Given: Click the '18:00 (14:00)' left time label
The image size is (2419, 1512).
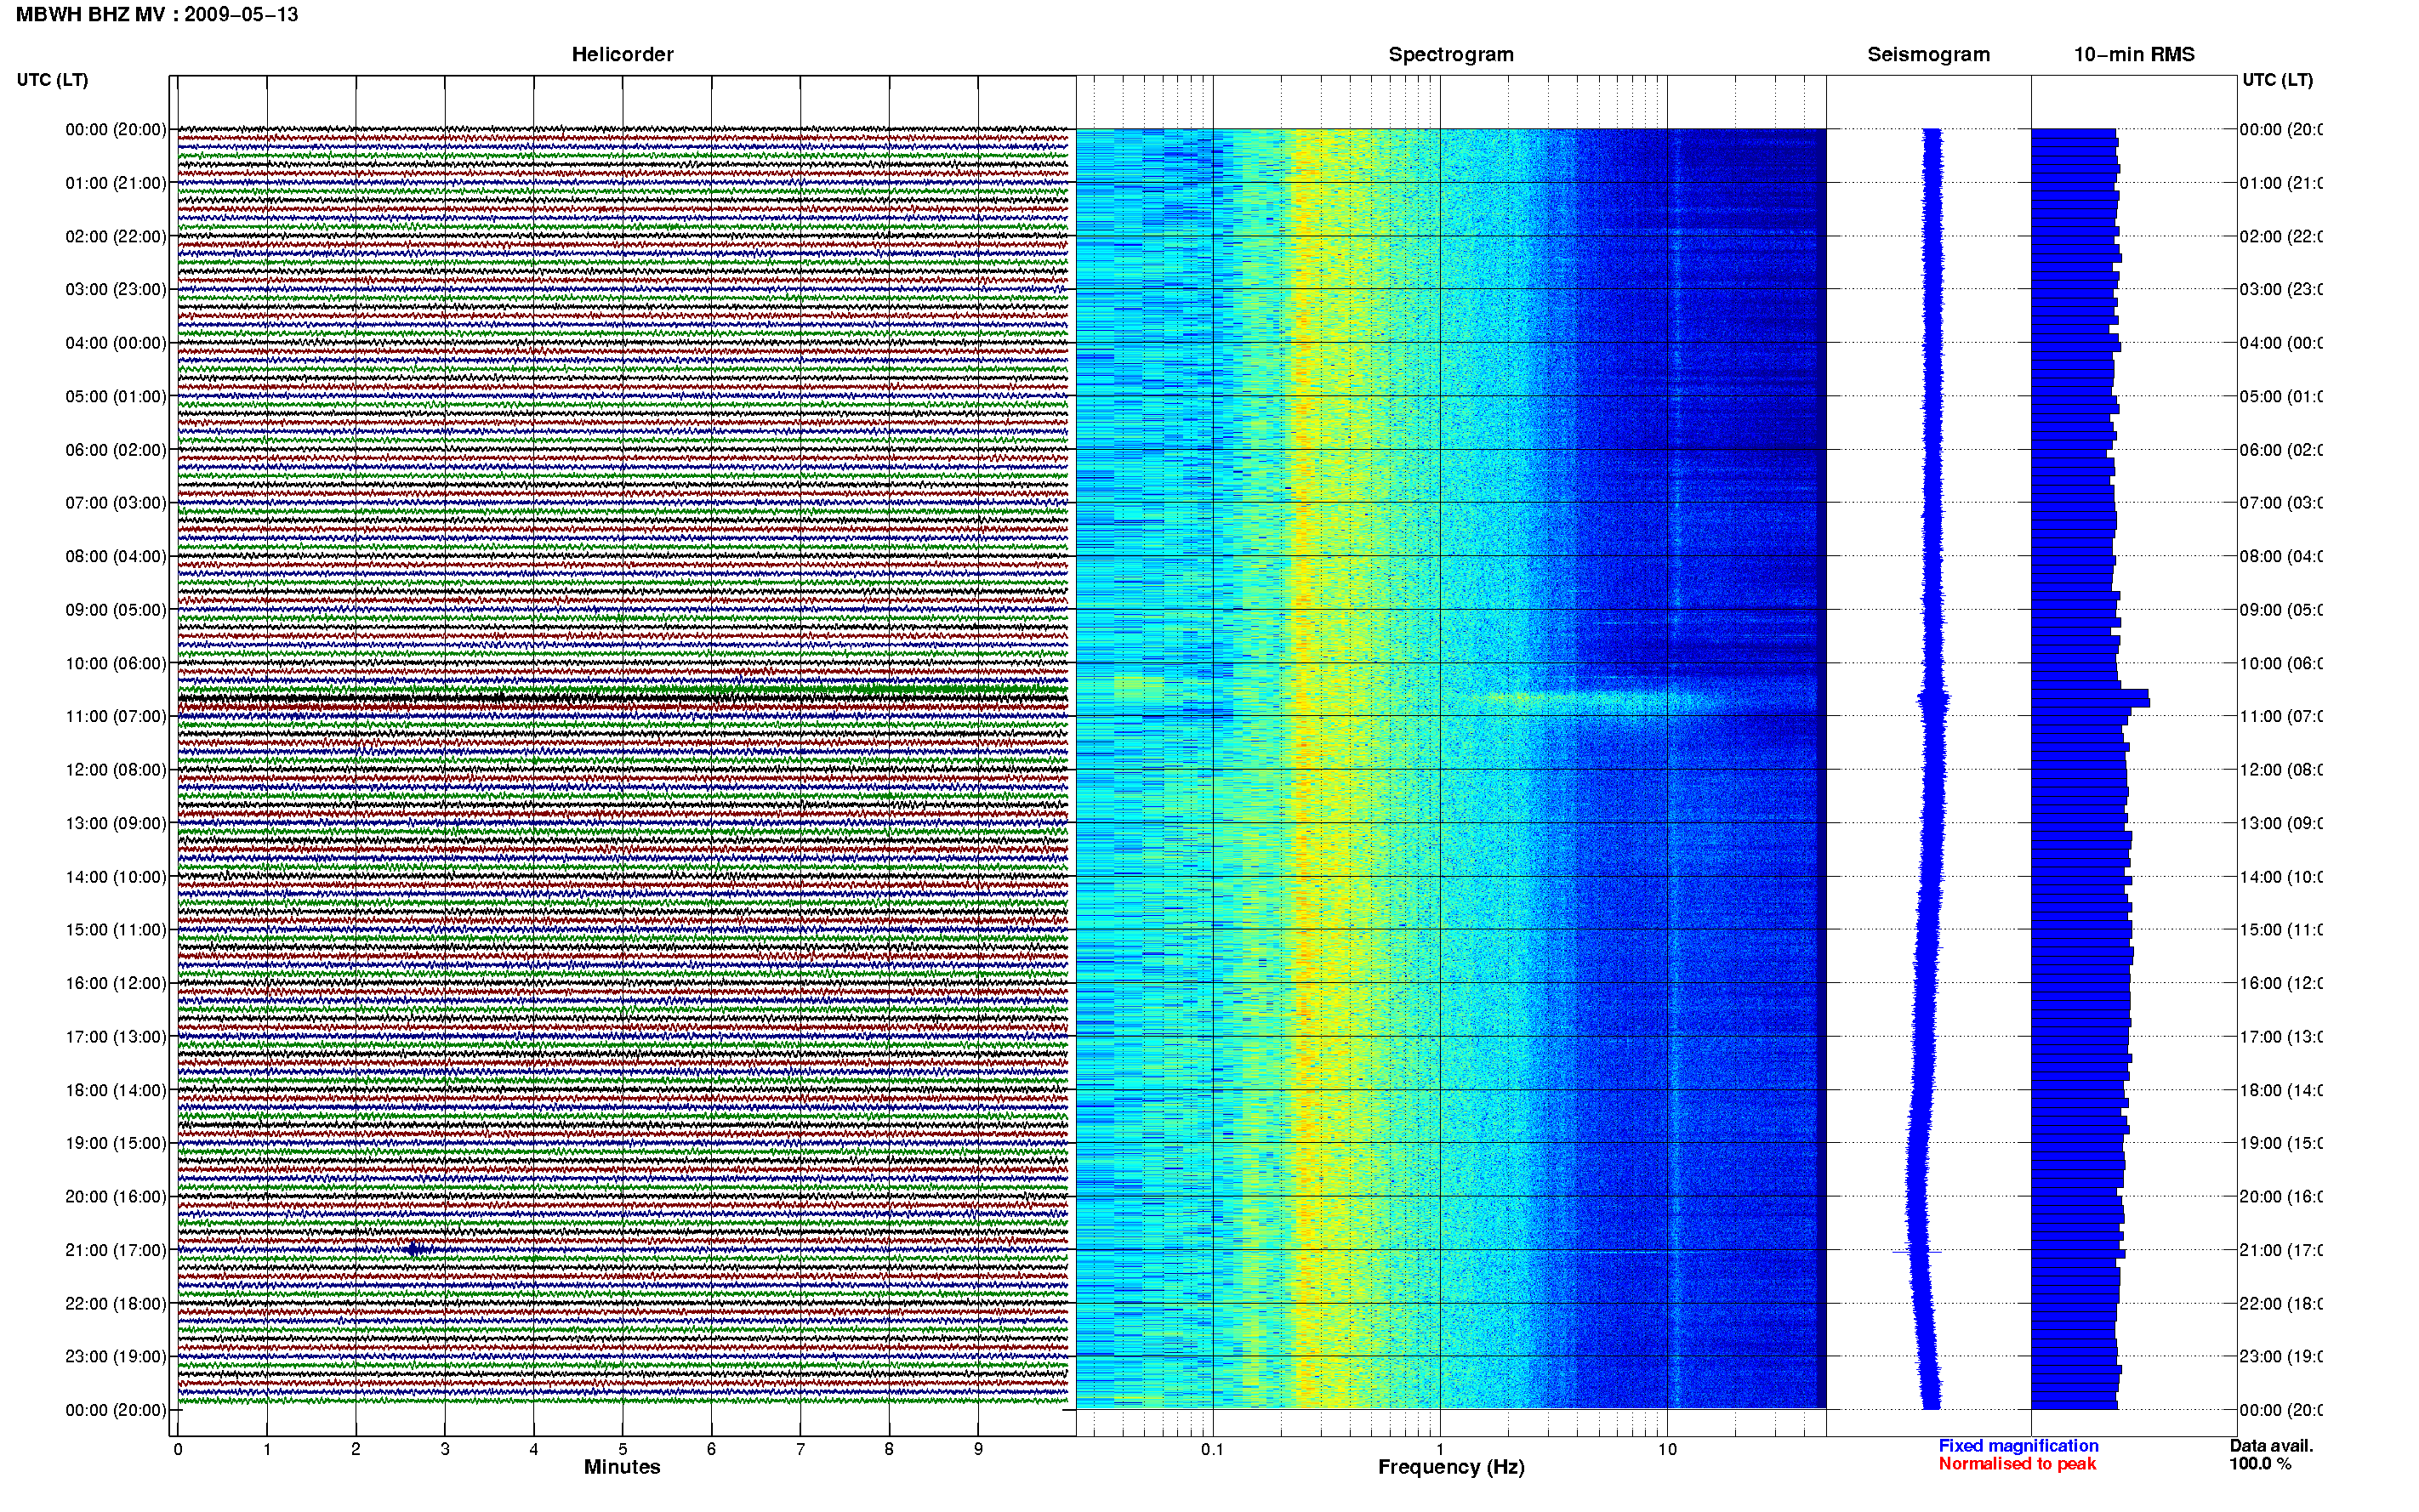Looking at the screenshot, I should [x=116, y=1090].
